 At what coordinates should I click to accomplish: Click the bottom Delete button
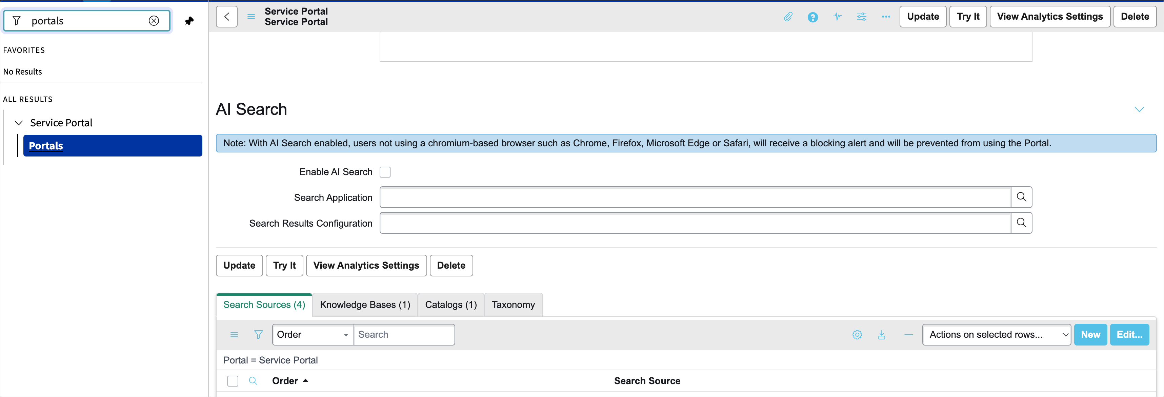coord(451,266)
